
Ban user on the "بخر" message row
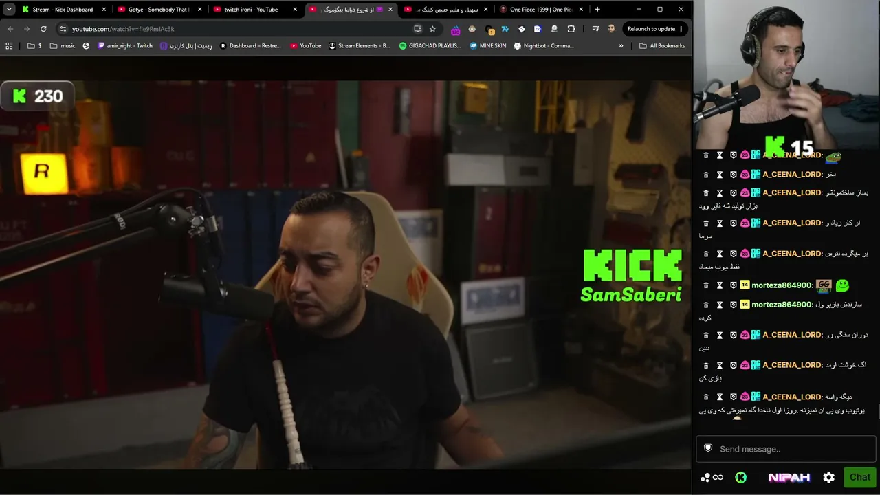point(734,175)
